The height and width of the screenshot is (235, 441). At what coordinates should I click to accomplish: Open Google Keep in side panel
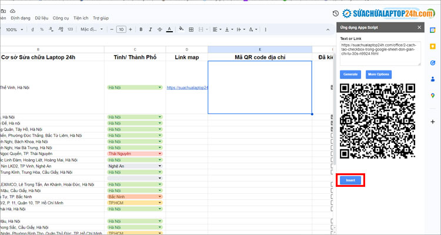pos(432,46)
